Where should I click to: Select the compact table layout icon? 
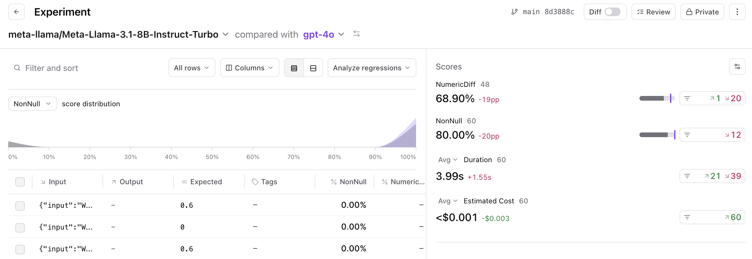coord(294,68)
